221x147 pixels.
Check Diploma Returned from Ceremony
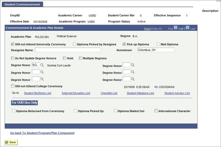point(14,111)
